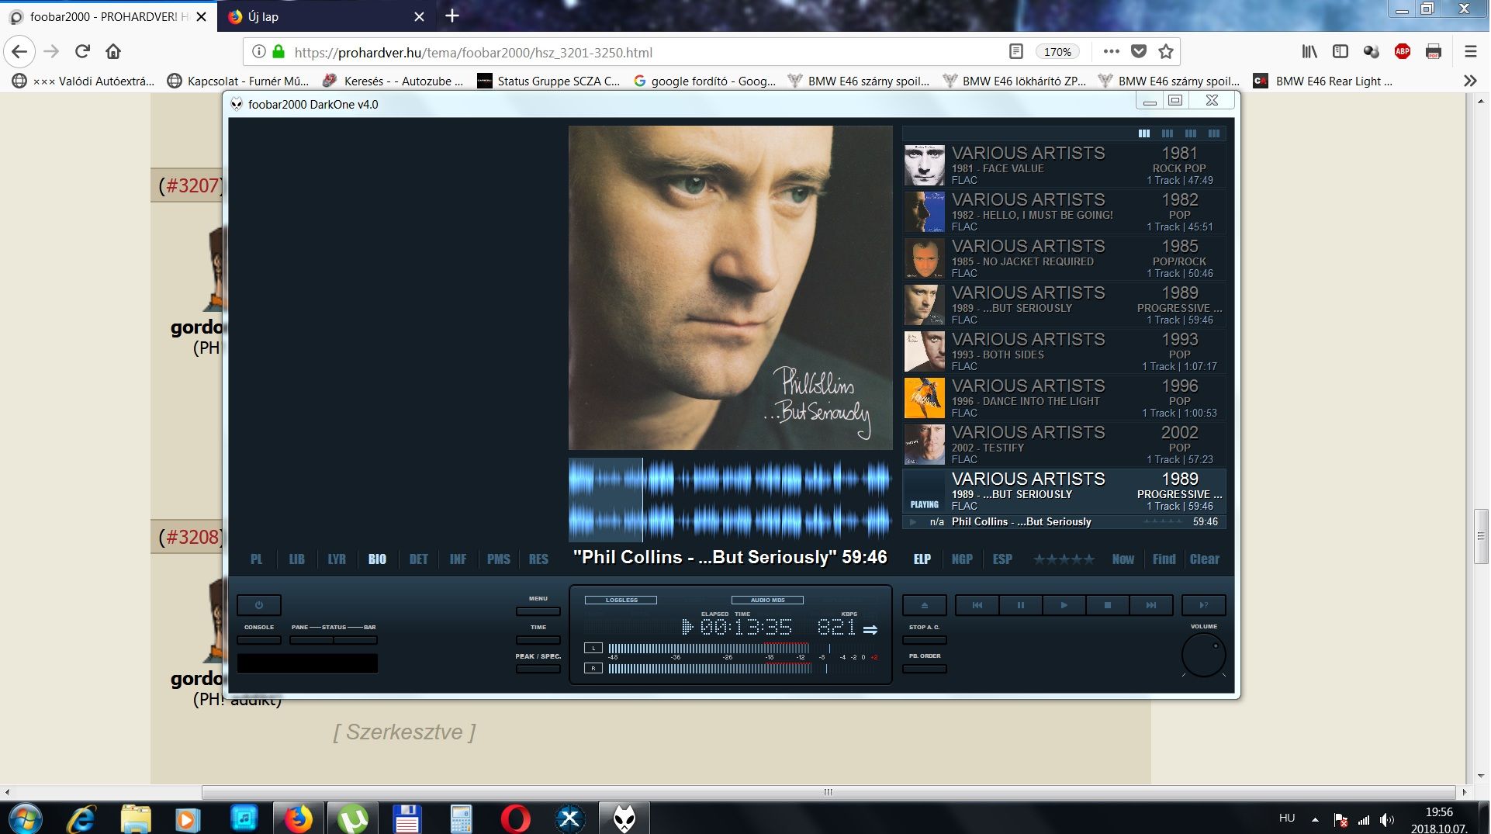The width and height of the screenshot is (1491, 834).
Task: Toggle the CONSOLE switch
Action: [x=259, y=641]
